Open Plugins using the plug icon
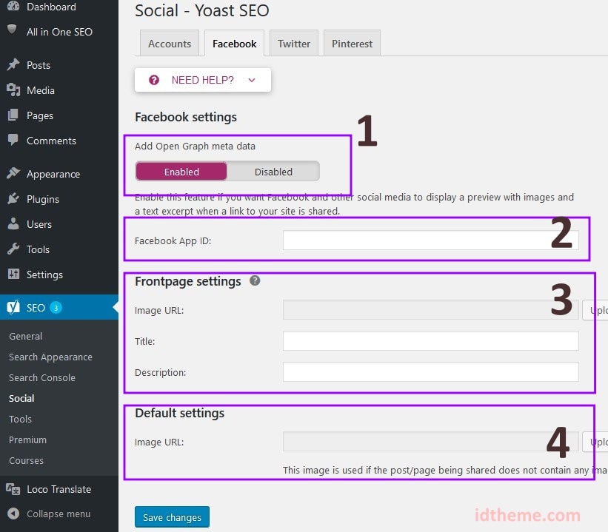 pos(12,198)
